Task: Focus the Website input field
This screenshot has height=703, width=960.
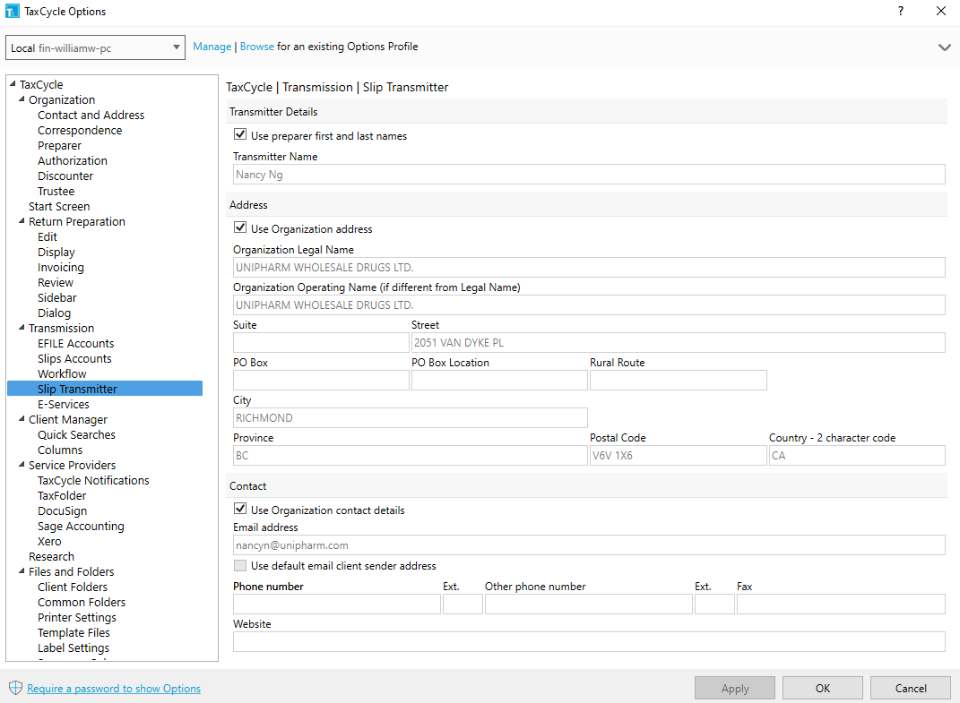Action: click(x=589, y=642)
